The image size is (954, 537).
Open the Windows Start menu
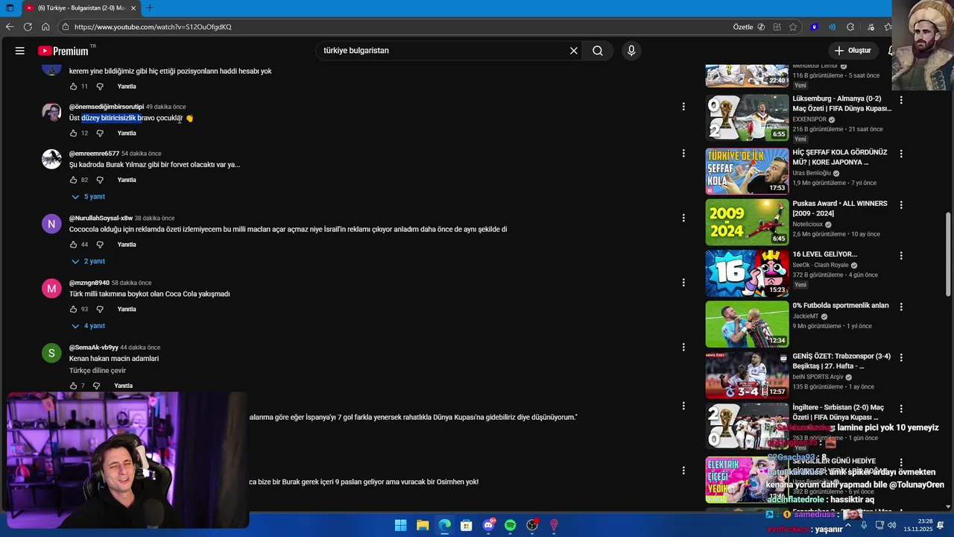(x=400, y=525)
